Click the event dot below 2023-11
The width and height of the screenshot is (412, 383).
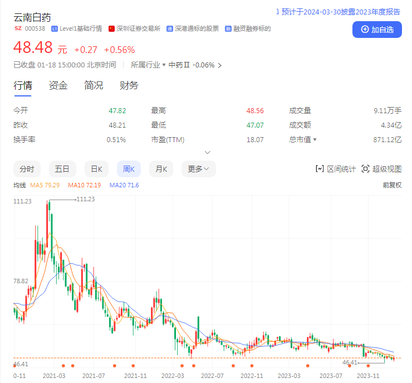pyautogui.click(x=368, y=366)
